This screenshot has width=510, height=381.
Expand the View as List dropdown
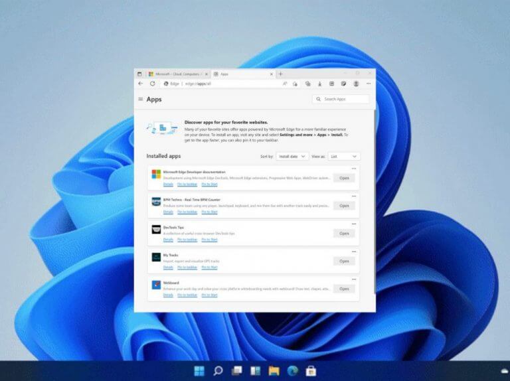pyautogui.click(x=344, y=157)
